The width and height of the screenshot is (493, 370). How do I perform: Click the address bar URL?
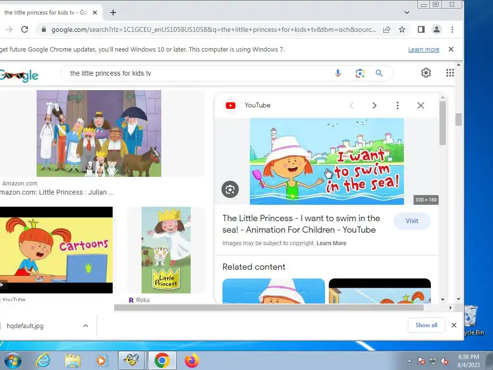[x=214, y=29]
